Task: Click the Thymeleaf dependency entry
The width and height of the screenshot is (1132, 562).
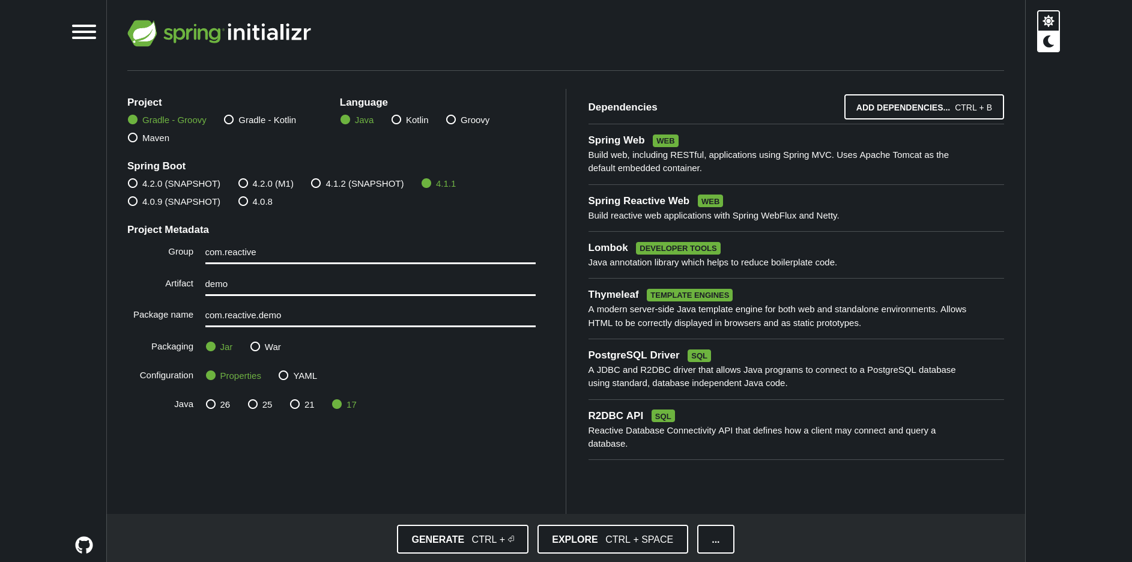Action: coord(796,309)
